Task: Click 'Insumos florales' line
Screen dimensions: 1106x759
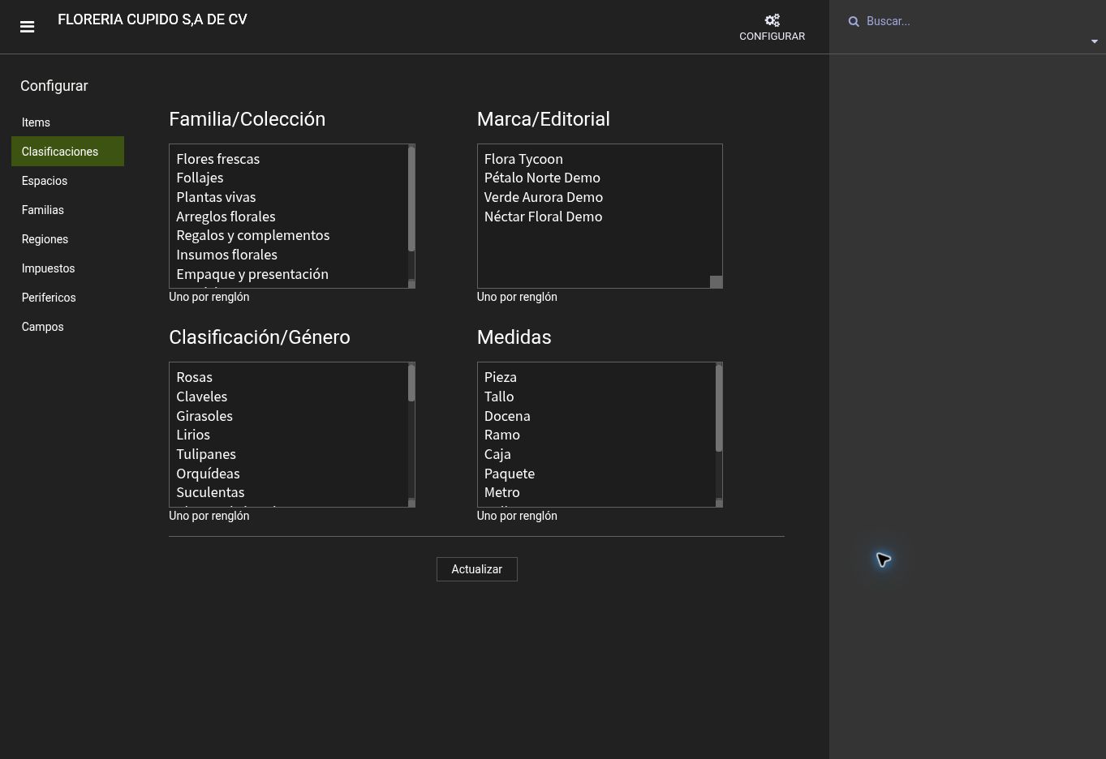Action: point(226,255)
